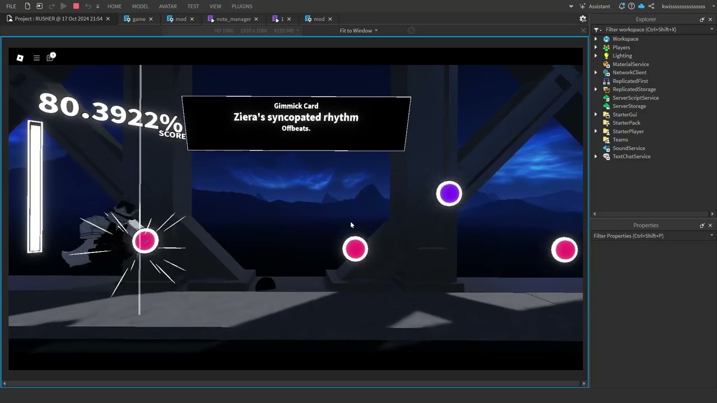Open the Filter Properties dropdown arrow

pos(711,236)
